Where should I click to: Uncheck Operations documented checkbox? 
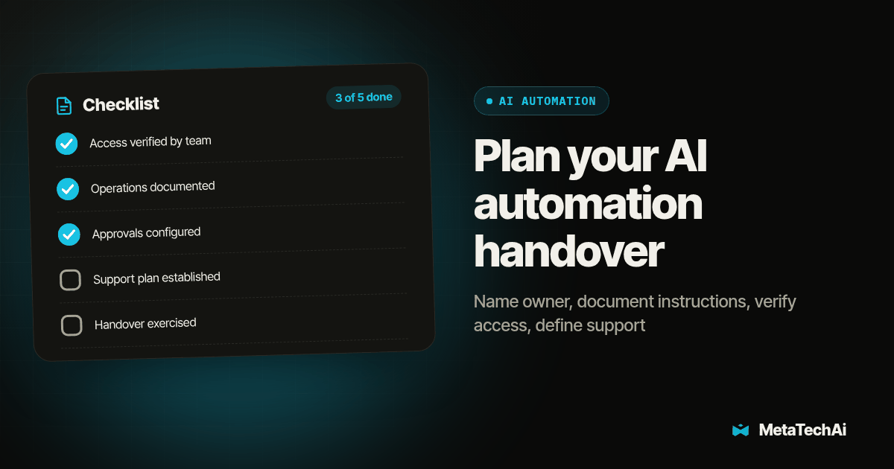[x=68, y=189]
